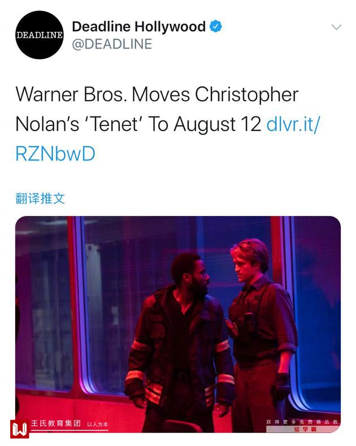Click the 王氏教育集团 watermark text
Image resolution: width=356 pixels, height=446 pixels.
click(x=55, y=423)
